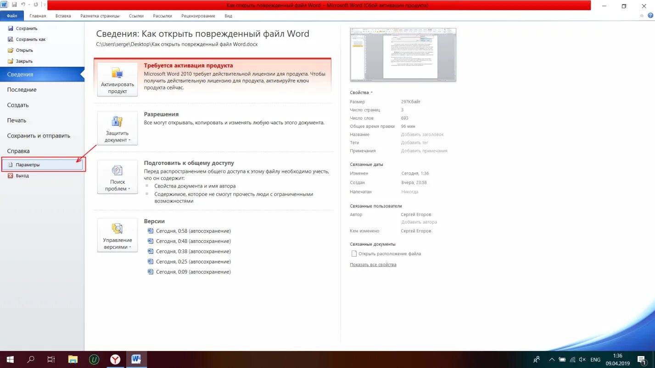This screenshot has height=368, width=655.
Task: Click the People icon in system tray
Action: pos(537,360)
